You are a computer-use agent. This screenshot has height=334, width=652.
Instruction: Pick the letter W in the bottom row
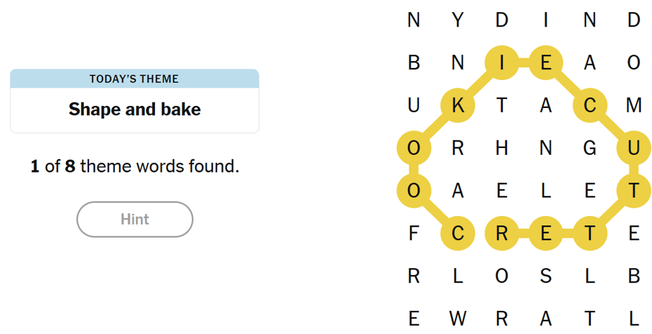[458, 319]
